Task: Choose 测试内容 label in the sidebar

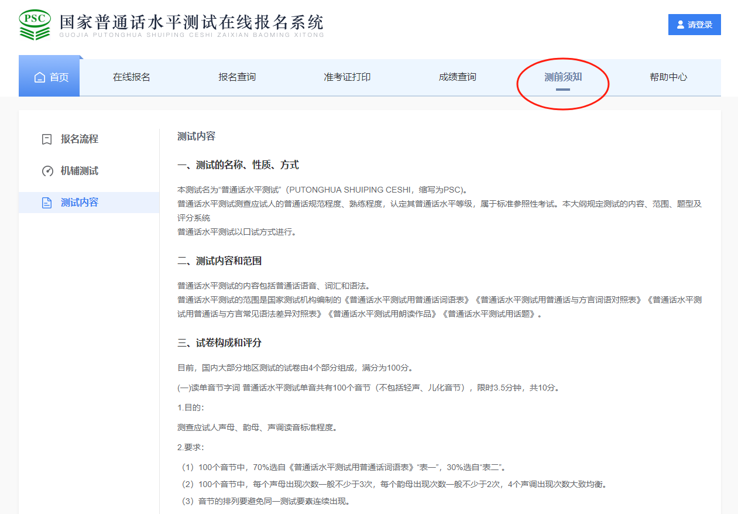Action: coord(80,203)
